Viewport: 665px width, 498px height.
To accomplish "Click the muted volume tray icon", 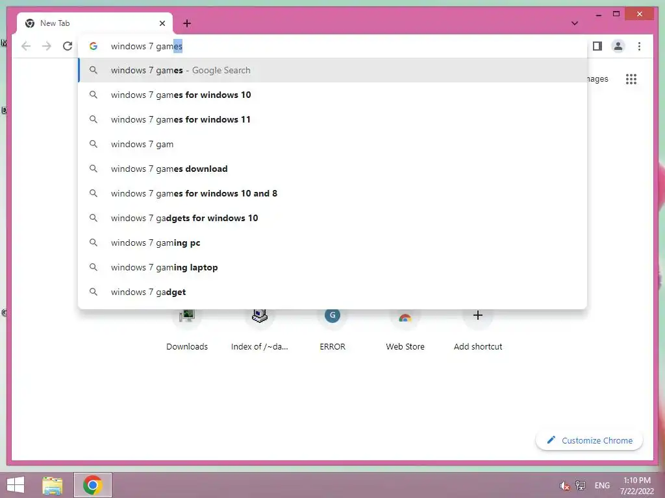I will (x=564, y=486).
